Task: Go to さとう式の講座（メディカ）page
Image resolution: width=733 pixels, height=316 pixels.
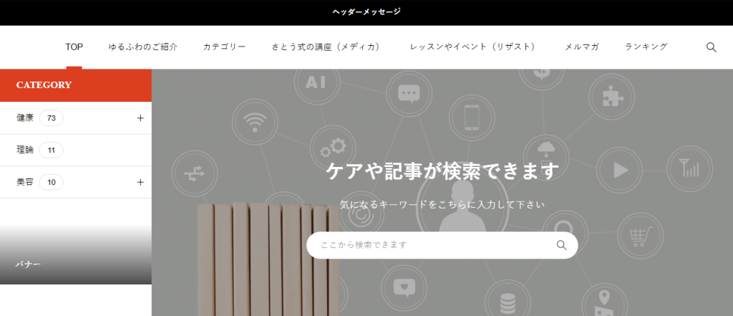Action: pos(327,47)
